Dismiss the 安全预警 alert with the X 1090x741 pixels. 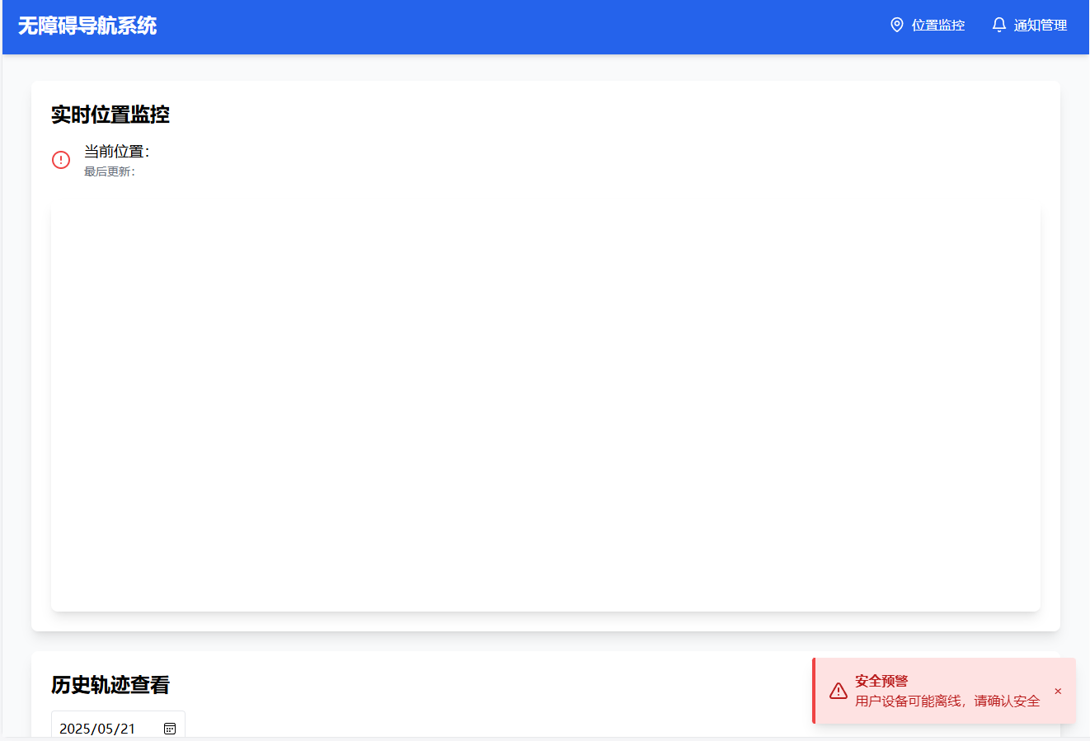1058,691
